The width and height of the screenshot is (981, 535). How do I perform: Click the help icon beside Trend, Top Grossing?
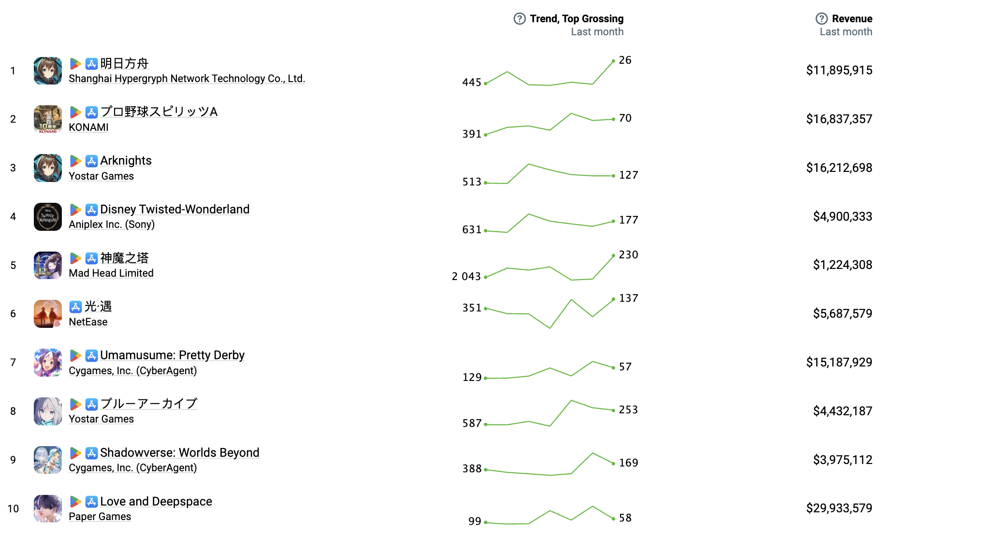pos(519,19)
